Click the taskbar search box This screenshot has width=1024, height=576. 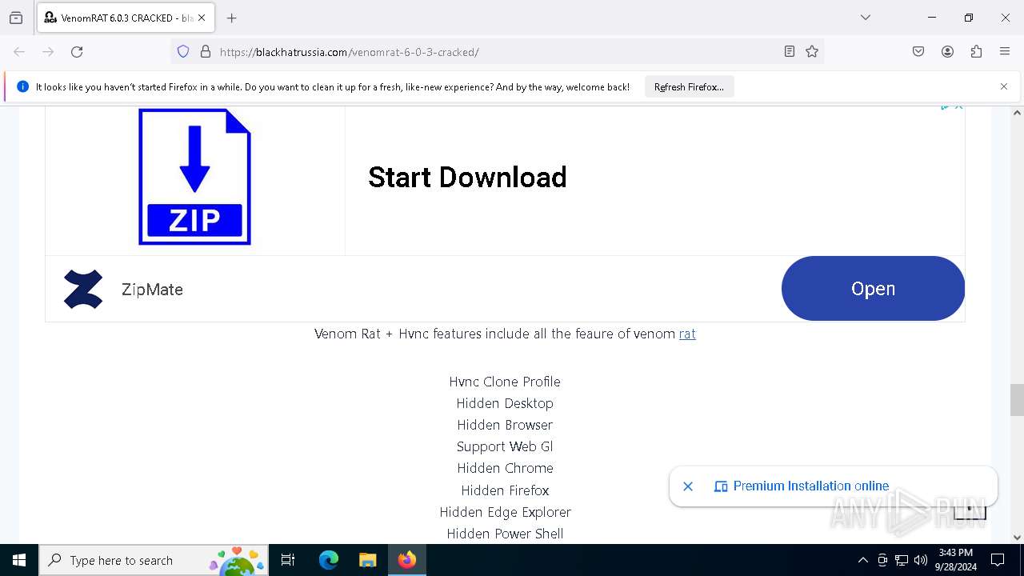(x=153, y=560)
